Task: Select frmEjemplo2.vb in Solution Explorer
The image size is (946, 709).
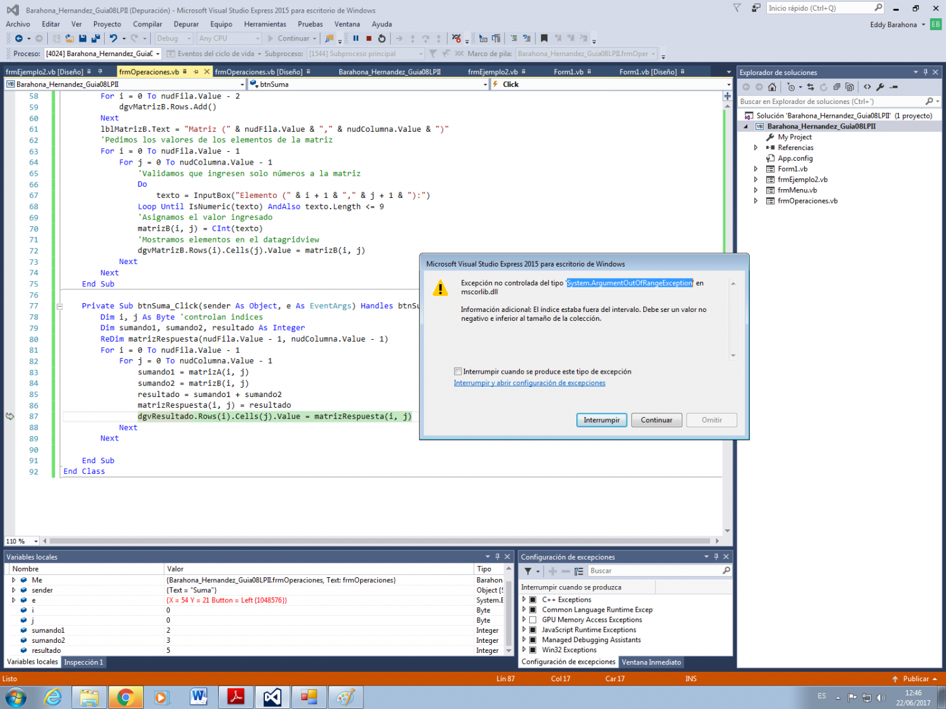Action: 802,180
